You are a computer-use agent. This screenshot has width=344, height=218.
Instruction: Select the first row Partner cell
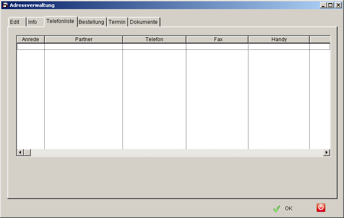tap(83, 47)
